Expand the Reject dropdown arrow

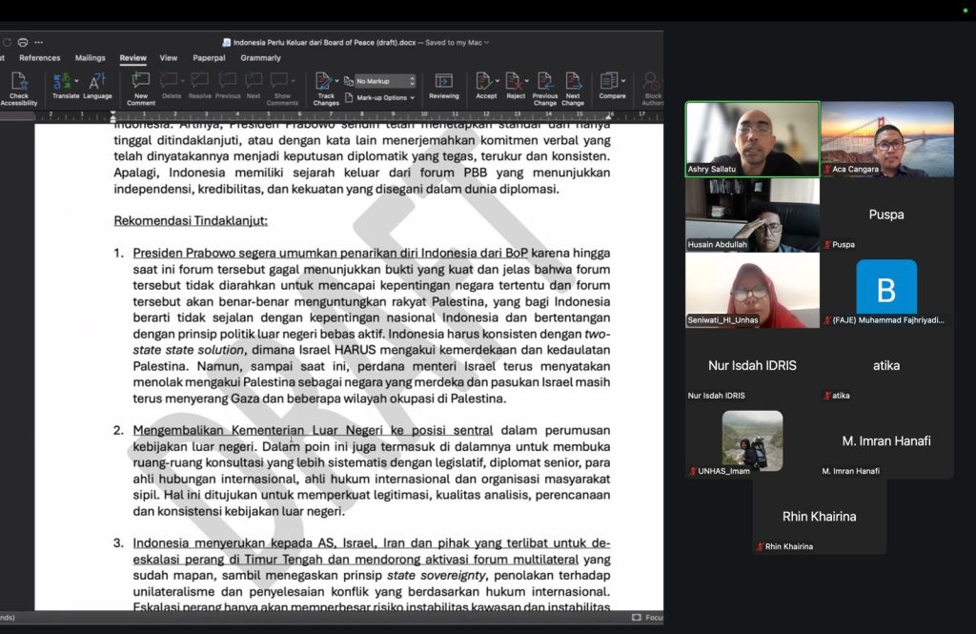pos(526,81)
